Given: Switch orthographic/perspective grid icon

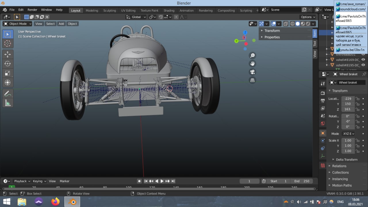Looking at the screenshot, I should [252, 80].
